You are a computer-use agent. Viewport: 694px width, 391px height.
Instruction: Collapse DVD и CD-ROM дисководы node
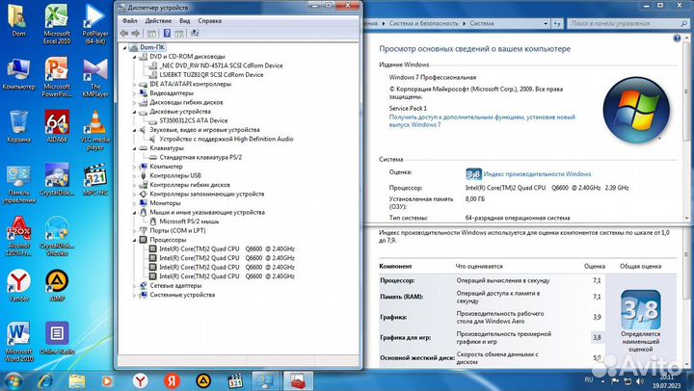click(135, 57)
